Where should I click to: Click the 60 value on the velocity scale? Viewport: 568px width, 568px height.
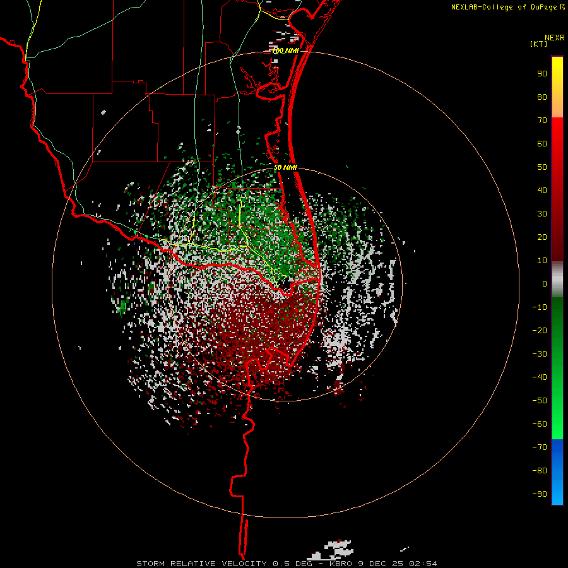(x=542, y=143)
